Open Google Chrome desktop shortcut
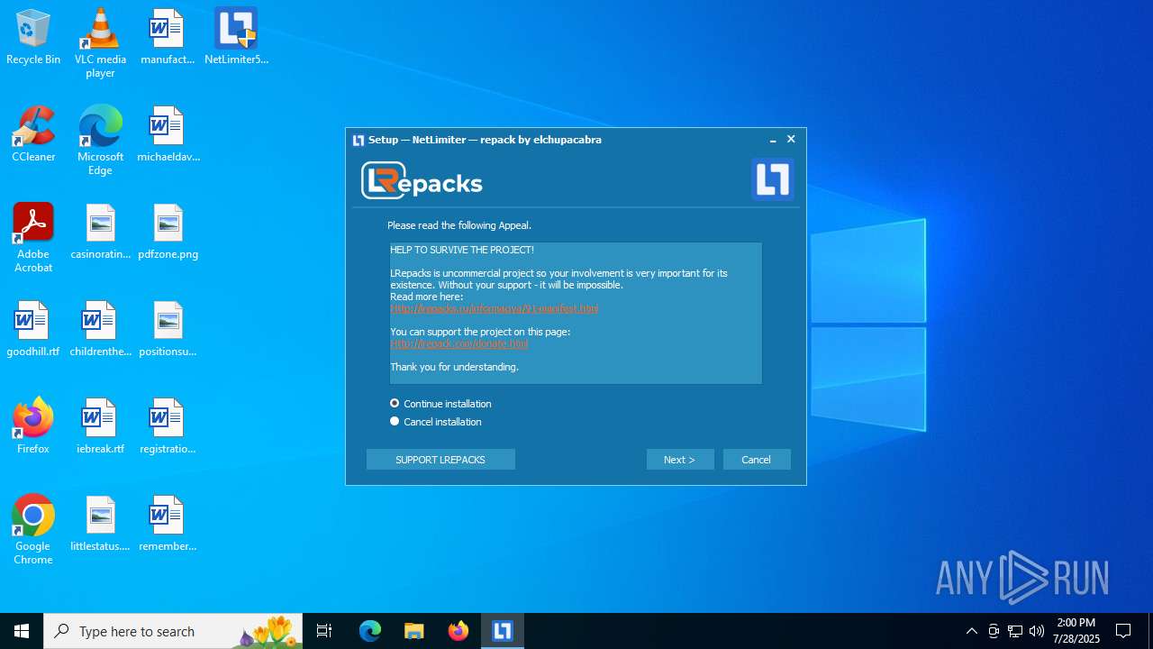 (33, 529)
